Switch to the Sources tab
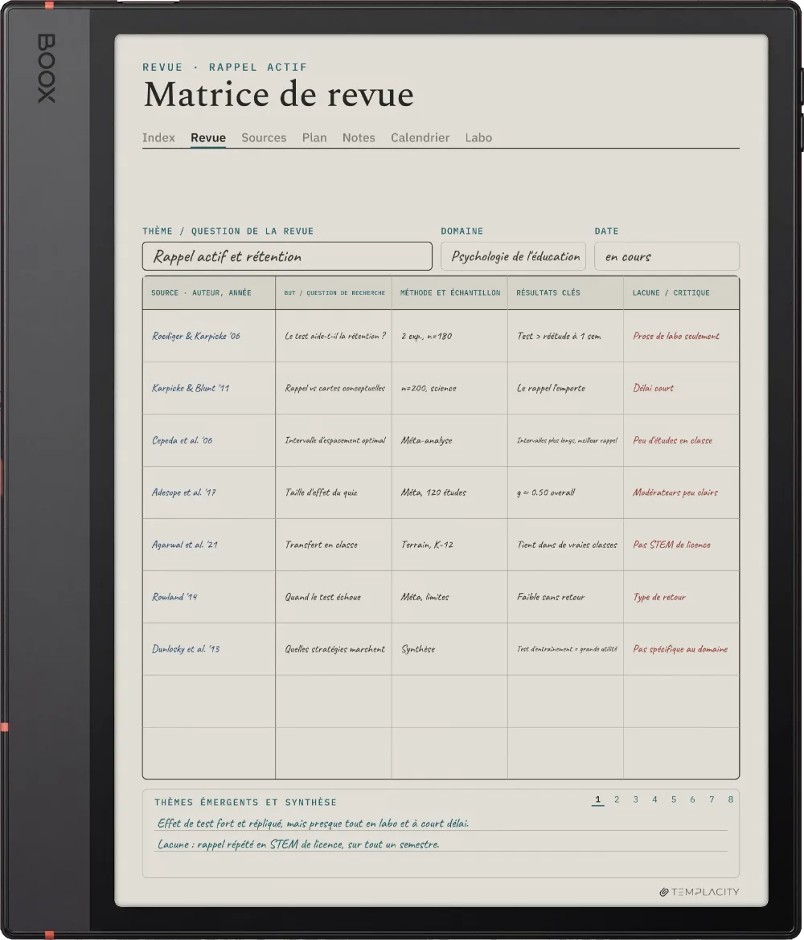The height and width of the screenshot is (940, 804). click(264, 137)
